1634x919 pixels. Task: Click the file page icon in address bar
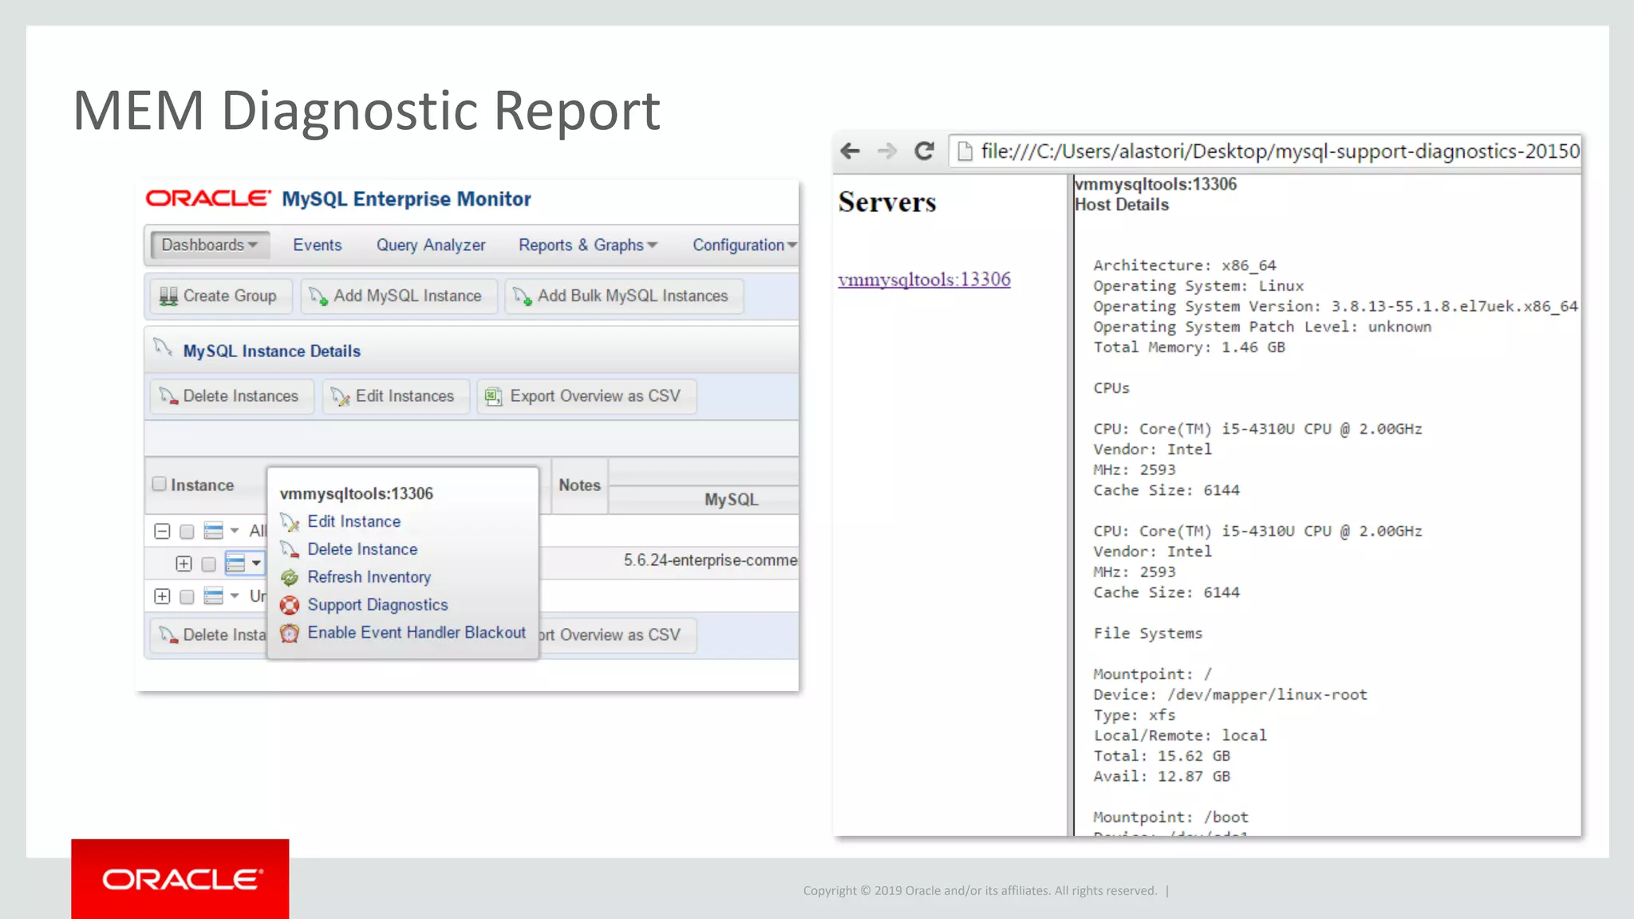coord(965,151)
